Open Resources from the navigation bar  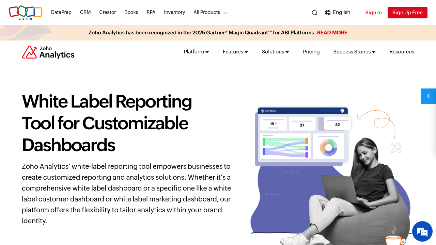click(402, 52)
